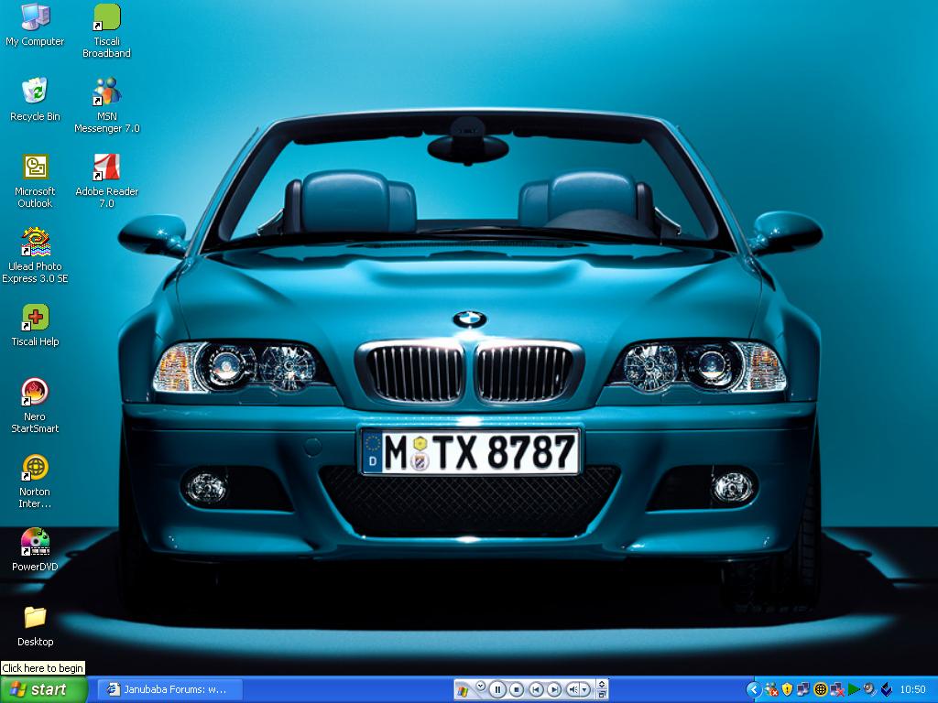
Task: Select the Microsoft Outlook shortcut
Action: 35,181
